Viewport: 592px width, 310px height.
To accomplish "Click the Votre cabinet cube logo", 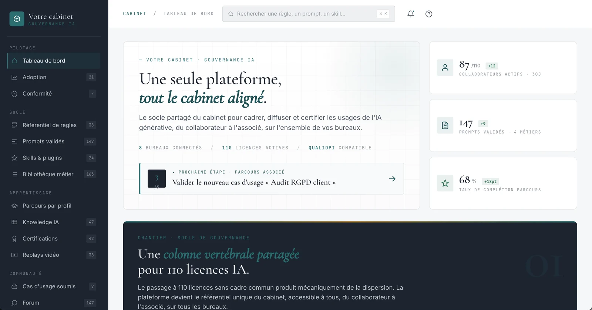I will (x=17, y=19).
